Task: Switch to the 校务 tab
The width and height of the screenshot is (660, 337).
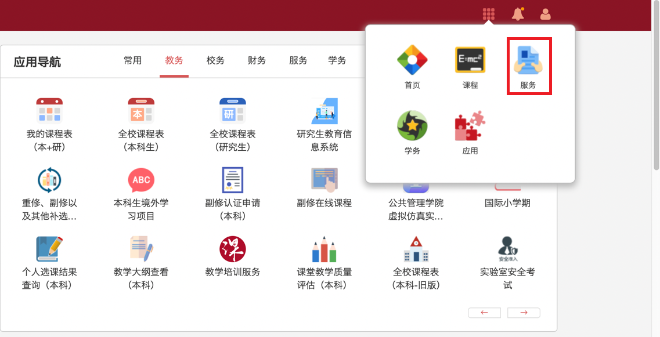Action: (x=215, y=60)
